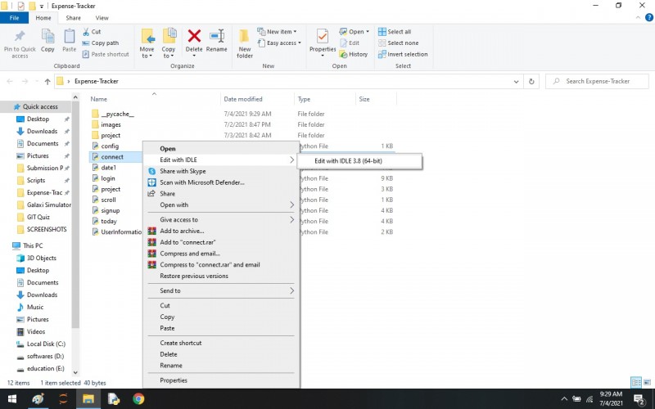Open Python icon on taskbar

tap(113, 399)
